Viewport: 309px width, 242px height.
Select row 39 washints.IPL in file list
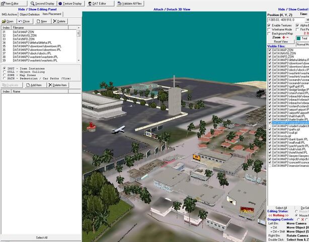[39, 60]
